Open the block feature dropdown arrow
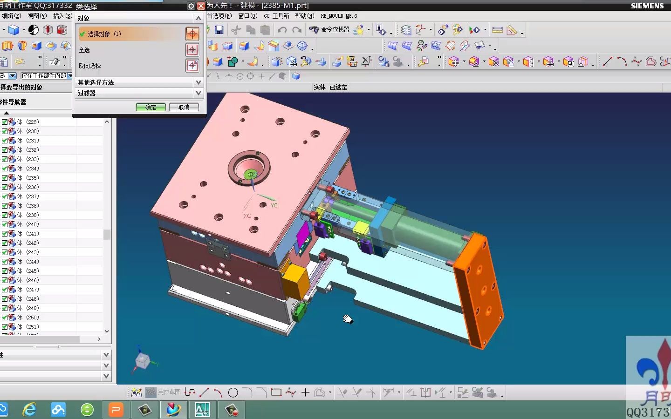The width and height of the screenshot is (671, 419). 23,30
